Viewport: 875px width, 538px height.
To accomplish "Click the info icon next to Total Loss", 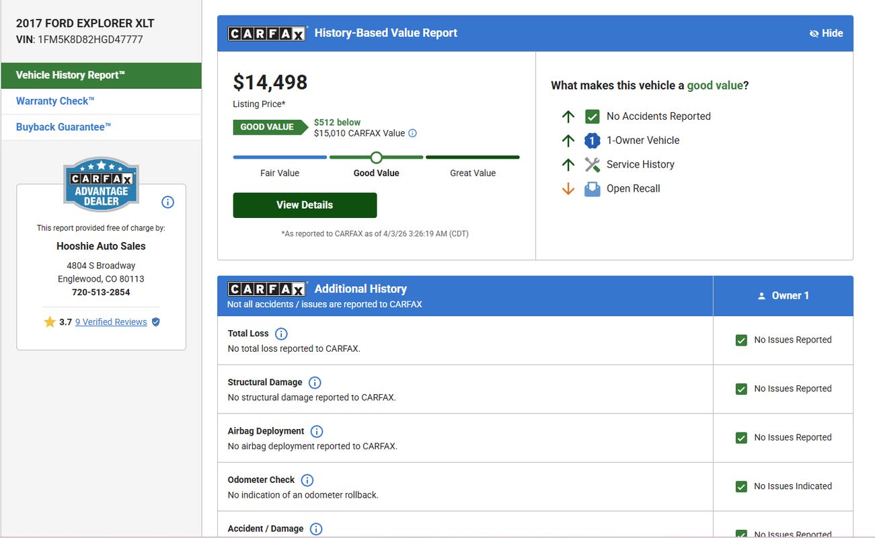I will coord(281,334).
